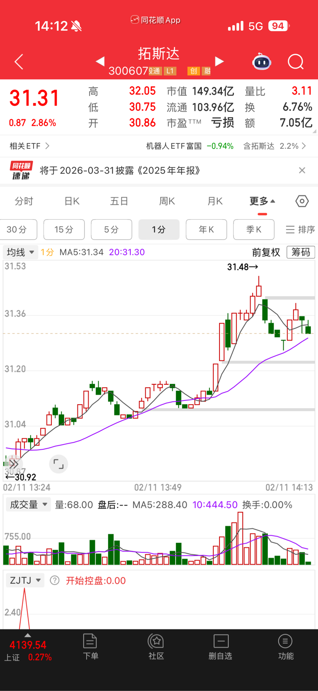Tap the current price 31.31
Screen dimensions: 318x691
[35, 98]
